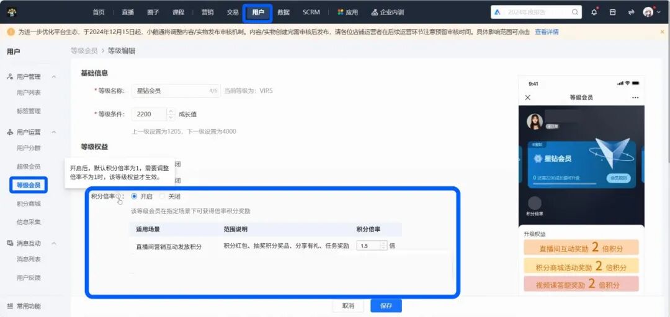Open 交易 in top navigation
Screen dimensions: 670x317
click(x=233, y=12)
